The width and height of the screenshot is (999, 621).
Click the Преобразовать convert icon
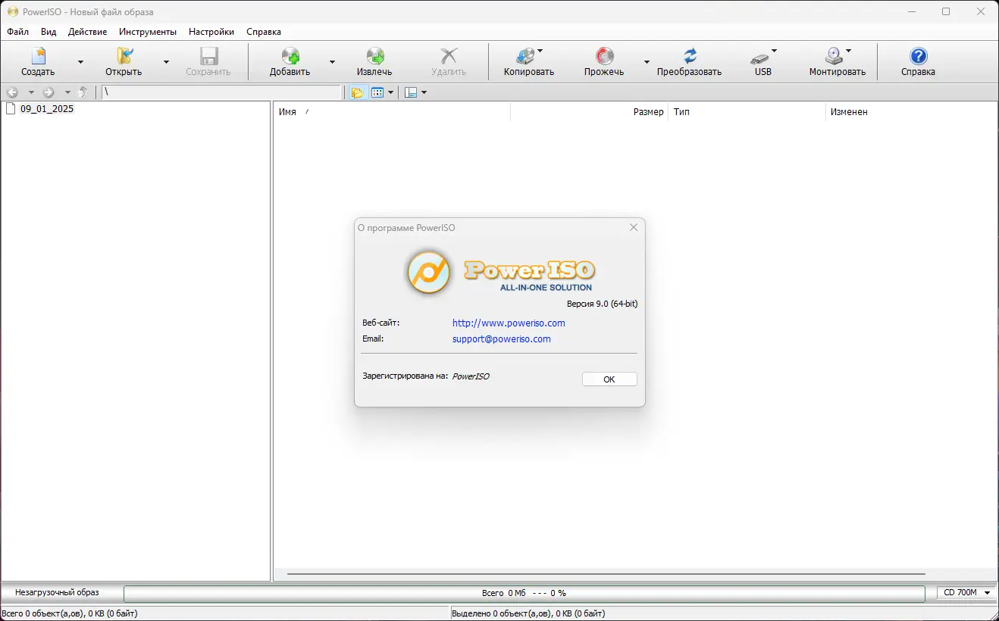(689, 56)
